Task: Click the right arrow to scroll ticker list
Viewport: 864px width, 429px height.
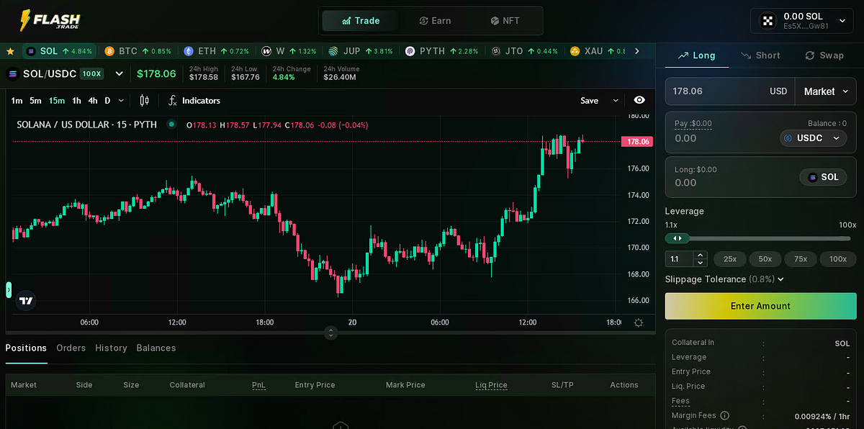Action: [x=636, y=51]
